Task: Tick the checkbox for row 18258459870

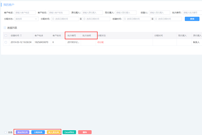Action: [6, 42]
